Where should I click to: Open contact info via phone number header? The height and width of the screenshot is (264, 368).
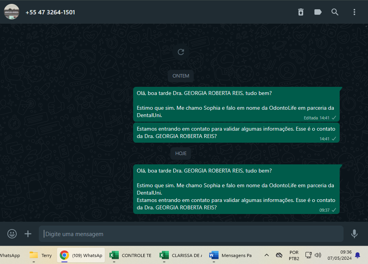[x=50, y=12]
